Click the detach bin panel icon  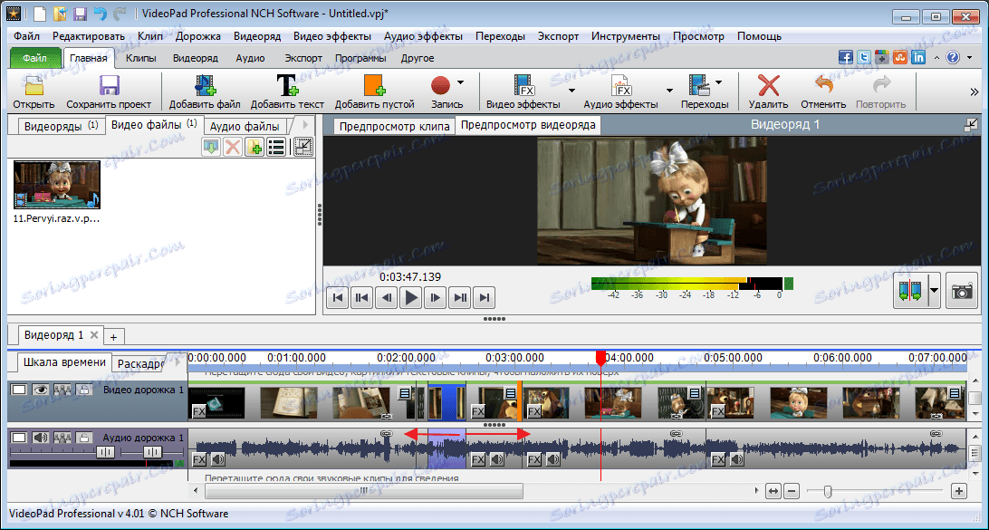point(303,147)
